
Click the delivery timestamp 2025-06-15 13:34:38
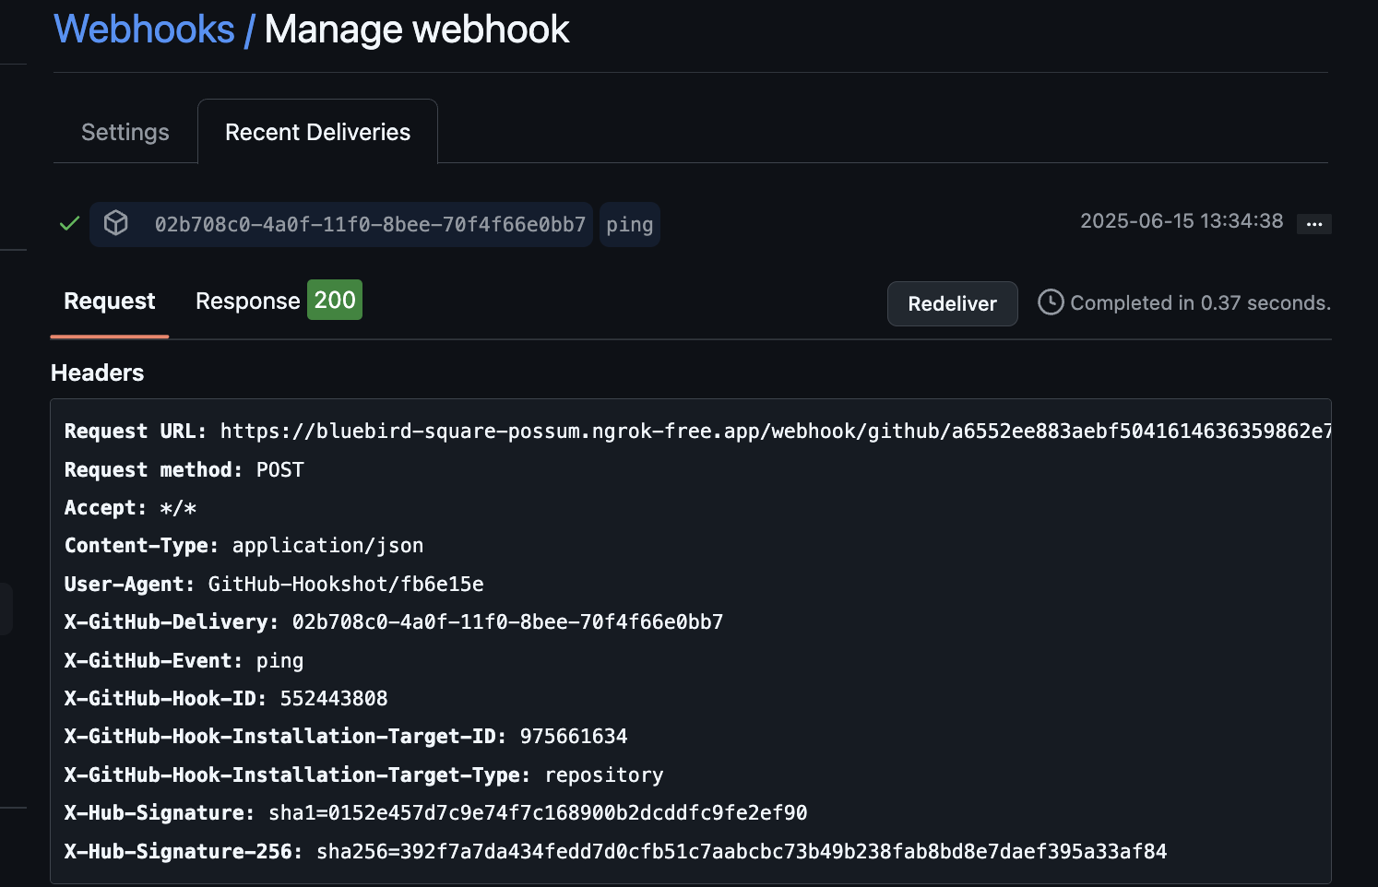point(1182,221)
